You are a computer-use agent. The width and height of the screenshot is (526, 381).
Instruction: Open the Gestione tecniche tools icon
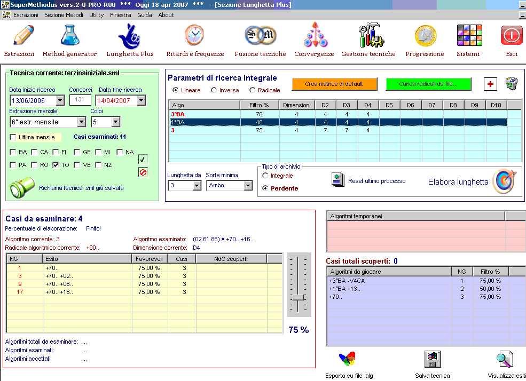[371, 35]
